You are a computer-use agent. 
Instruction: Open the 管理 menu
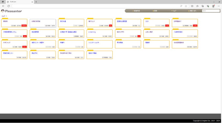click(155, 11)
